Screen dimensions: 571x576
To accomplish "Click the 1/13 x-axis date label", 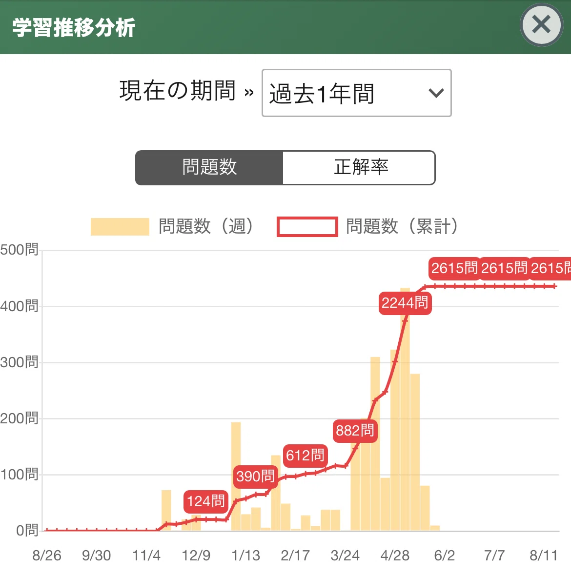I will [245, 556].
